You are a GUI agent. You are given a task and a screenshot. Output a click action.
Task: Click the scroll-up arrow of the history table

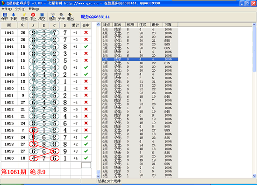[x=98, y=24]
